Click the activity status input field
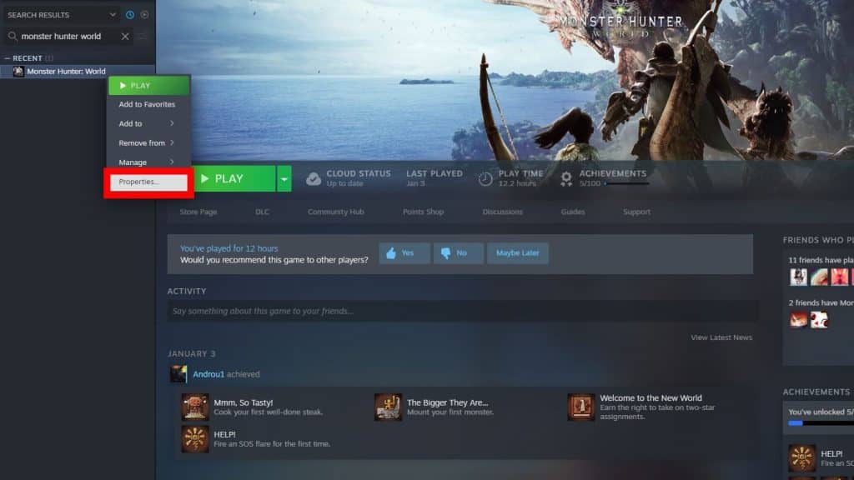Image resolution: width=854 pixels, height=480 pixels. pos(462,312)
